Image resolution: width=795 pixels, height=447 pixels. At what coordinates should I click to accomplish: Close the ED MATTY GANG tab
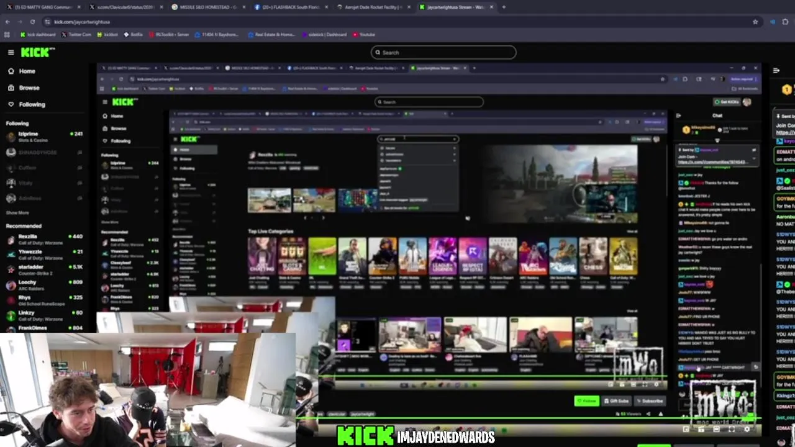[x=78, y=7]
